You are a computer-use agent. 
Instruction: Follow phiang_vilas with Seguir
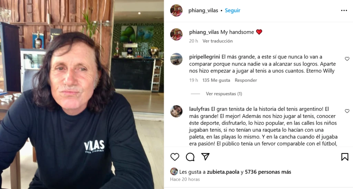point(233,10)
